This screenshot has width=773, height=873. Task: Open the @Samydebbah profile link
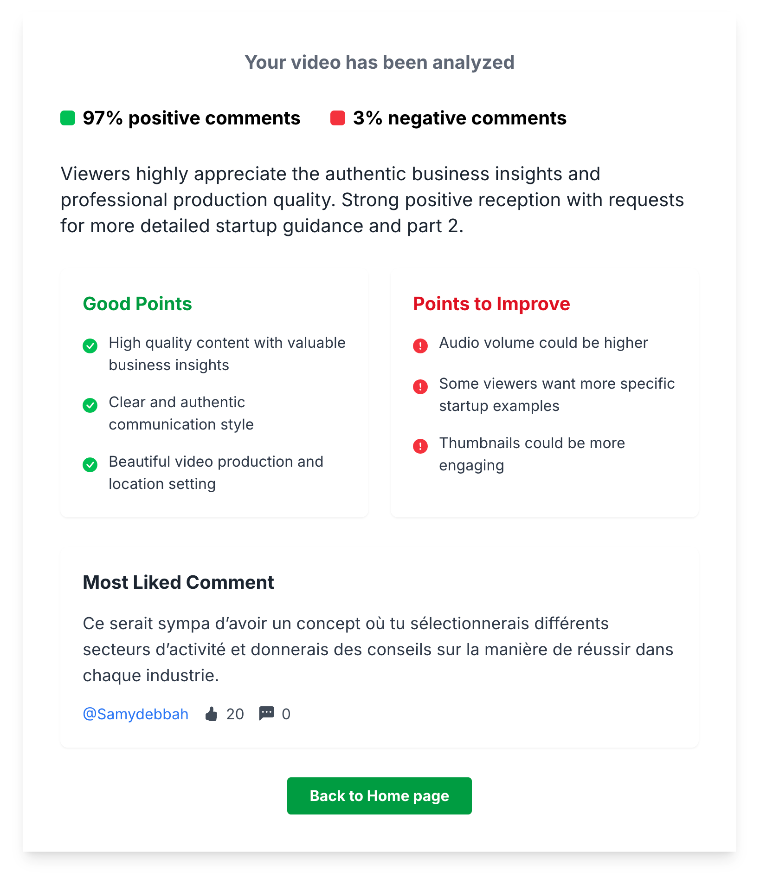click(135, 714)
